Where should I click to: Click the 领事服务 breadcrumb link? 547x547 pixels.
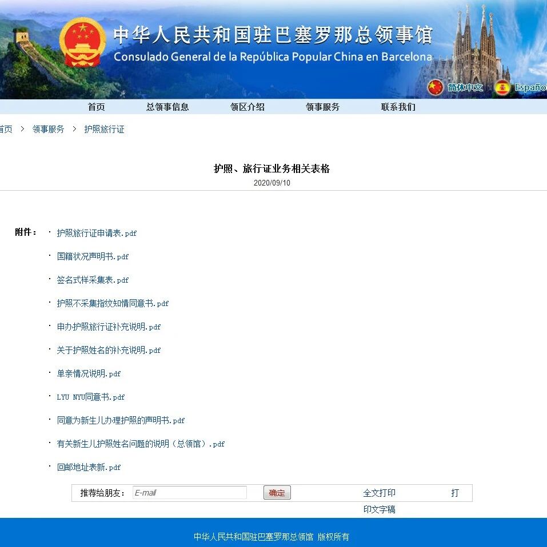(x=48, y=128)
